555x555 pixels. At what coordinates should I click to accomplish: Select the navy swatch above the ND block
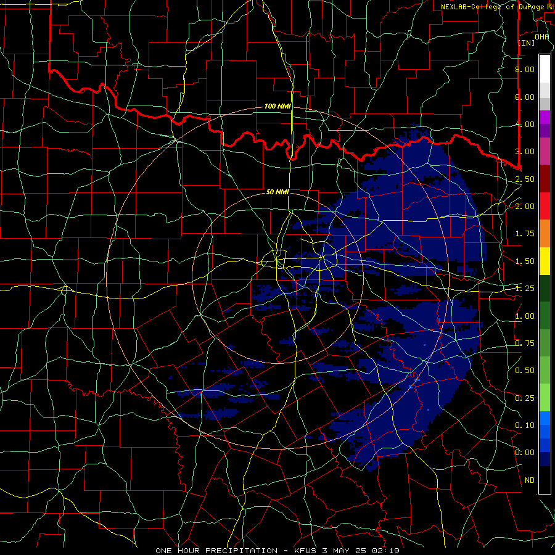pyautogui.click(x=545, y=459)
